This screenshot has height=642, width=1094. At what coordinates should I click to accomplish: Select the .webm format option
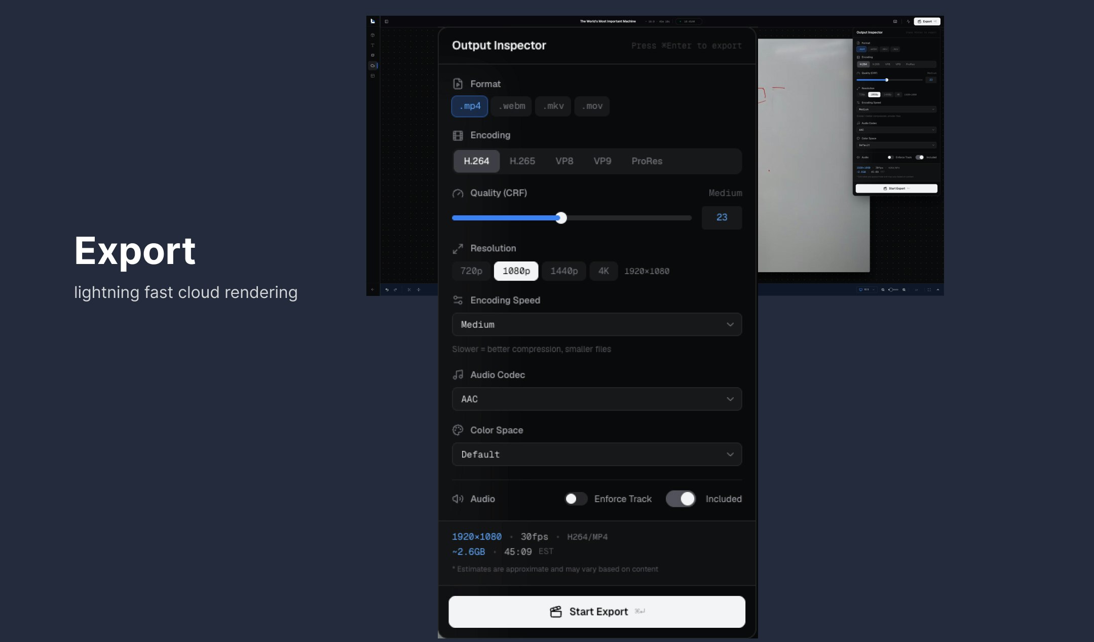click(x=511, y=106)
